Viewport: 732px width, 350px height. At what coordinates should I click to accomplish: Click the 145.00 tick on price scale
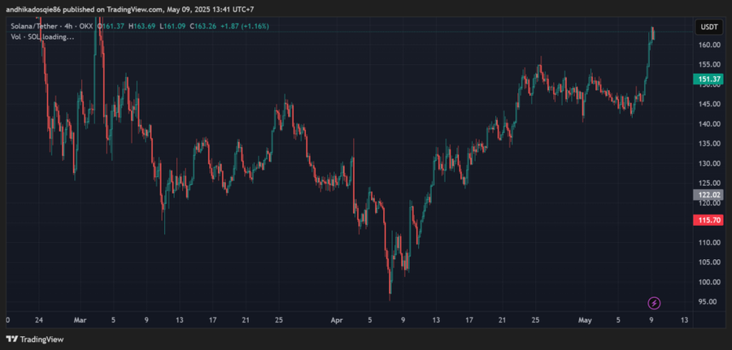click(708, 104)
